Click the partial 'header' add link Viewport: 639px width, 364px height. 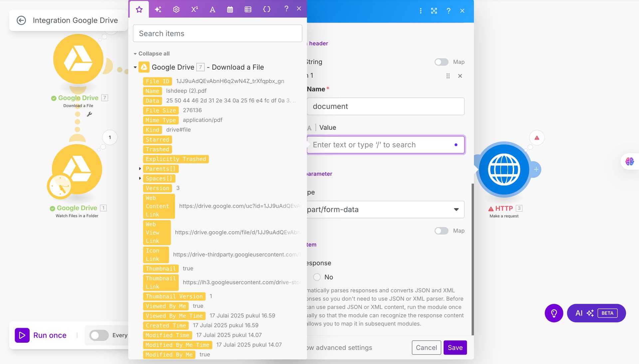coord(318,44)
